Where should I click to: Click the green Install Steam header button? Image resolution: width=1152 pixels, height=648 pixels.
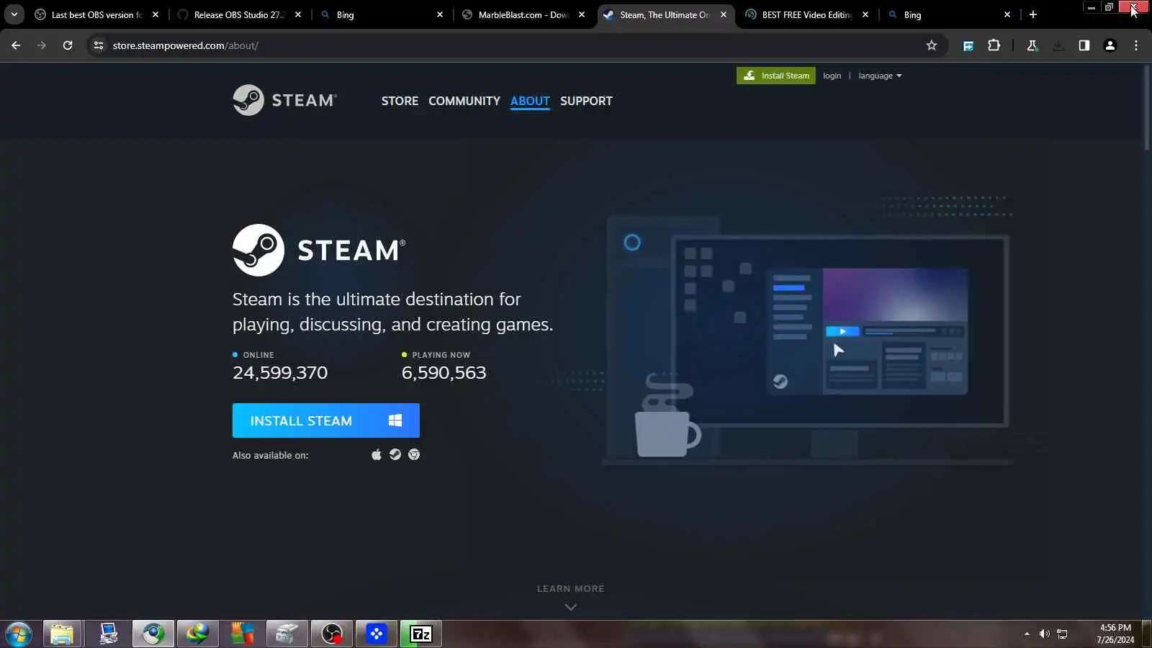point(776,76)
